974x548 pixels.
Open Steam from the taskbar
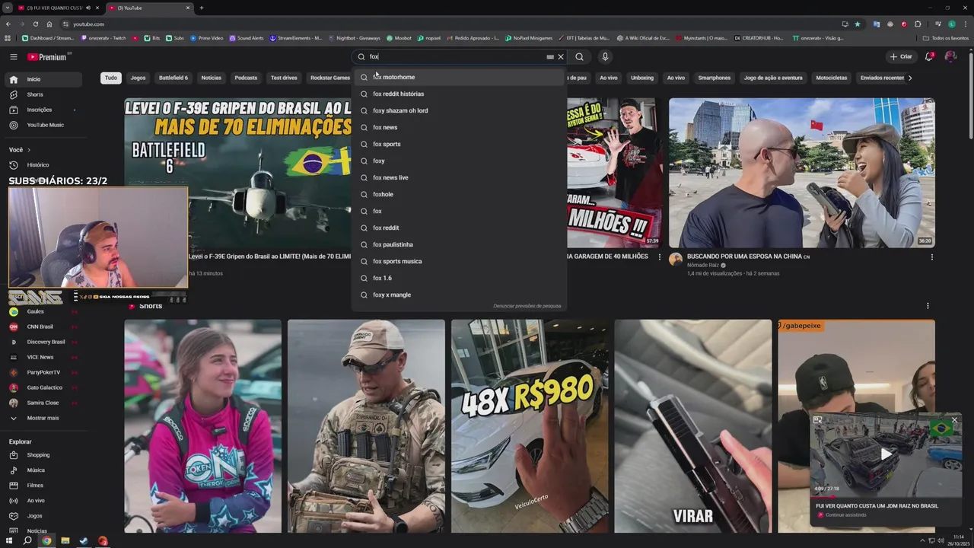tap(84, 541)
